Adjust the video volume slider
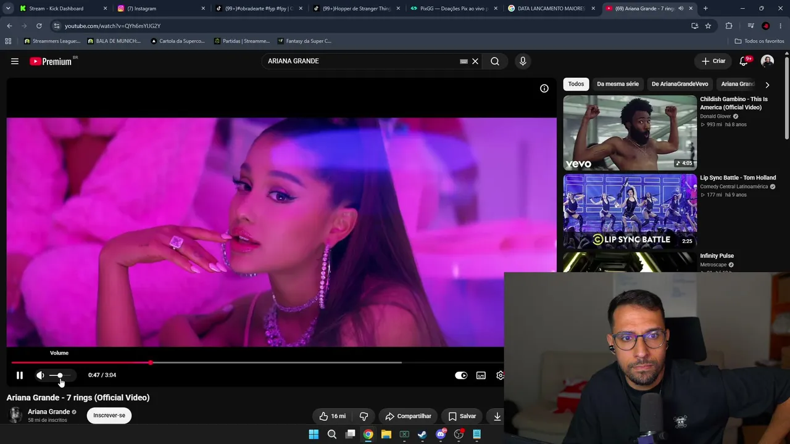 point(60,375)
